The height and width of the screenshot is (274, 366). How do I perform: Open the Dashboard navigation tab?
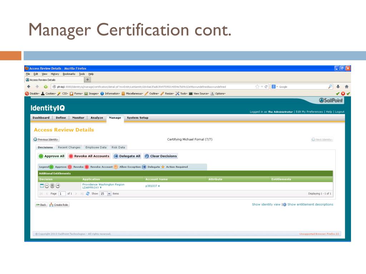[x=41, y=118]
